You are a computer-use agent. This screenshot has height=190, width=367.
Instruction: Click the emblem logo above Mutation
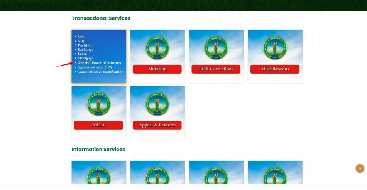point(157,48)
